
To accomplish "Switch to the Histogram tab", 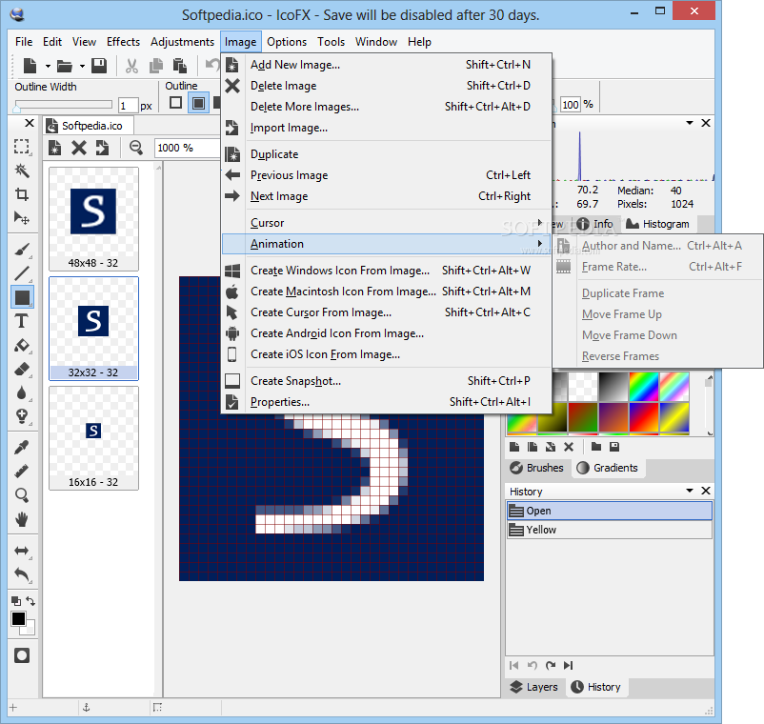I will (657, 224).
